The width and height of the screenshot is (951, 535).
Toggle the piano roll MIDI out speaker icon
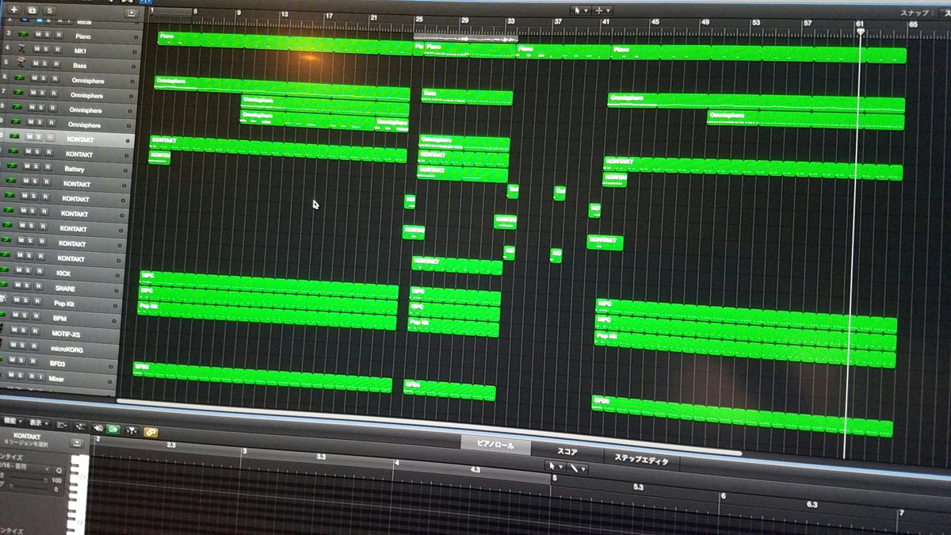[x=97, y=428]
